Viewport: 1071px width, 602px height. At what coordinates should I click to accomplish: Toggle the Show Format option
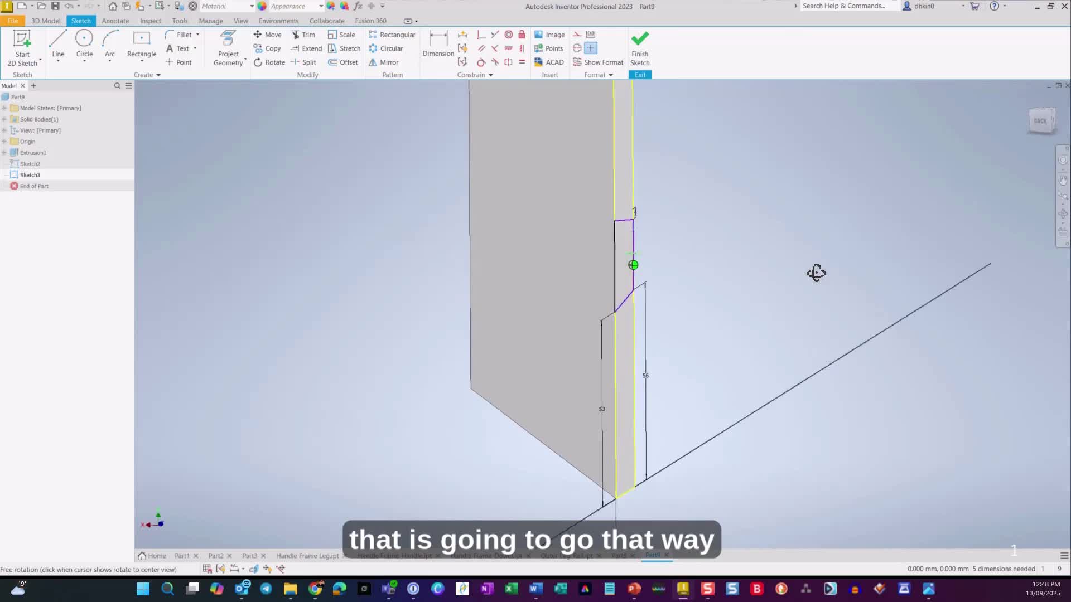tap(597, 62)
